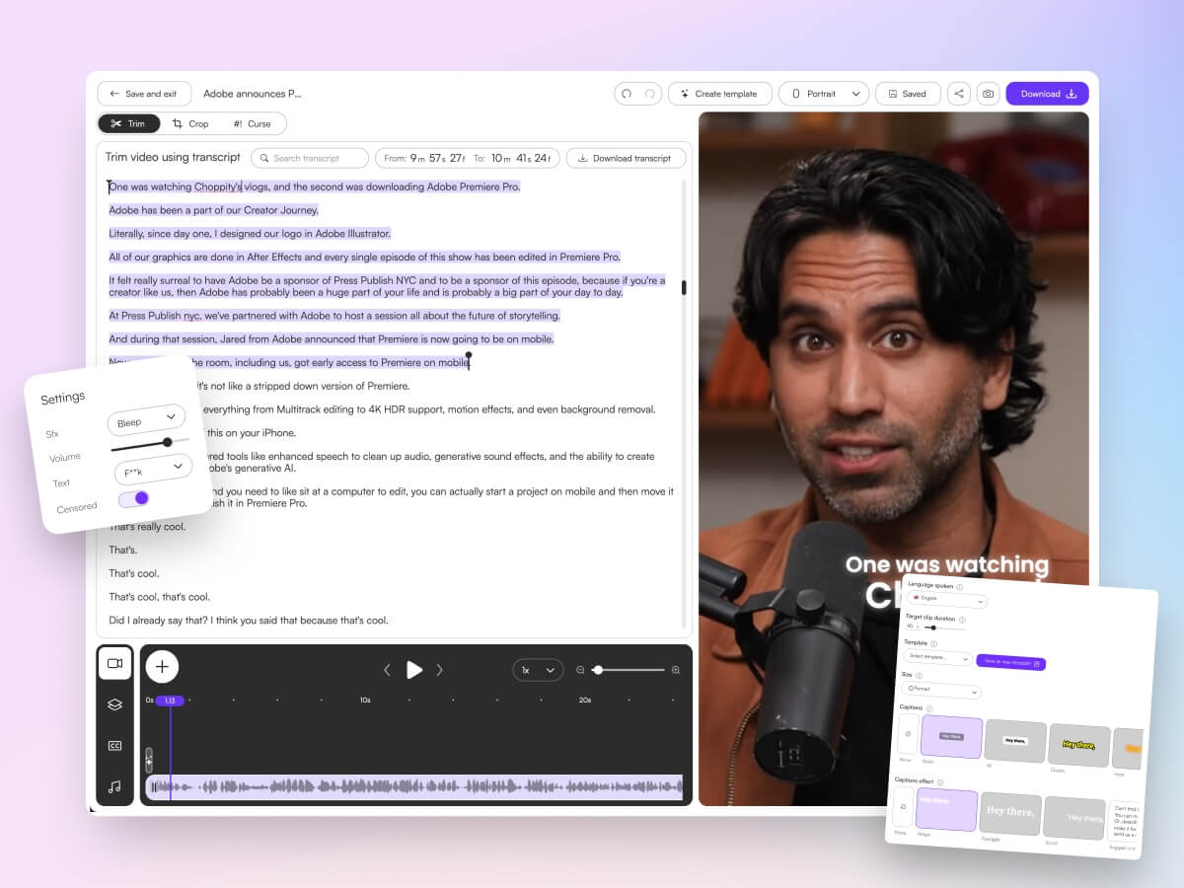Enable the Censored toggle in Settings

point(133,499)
